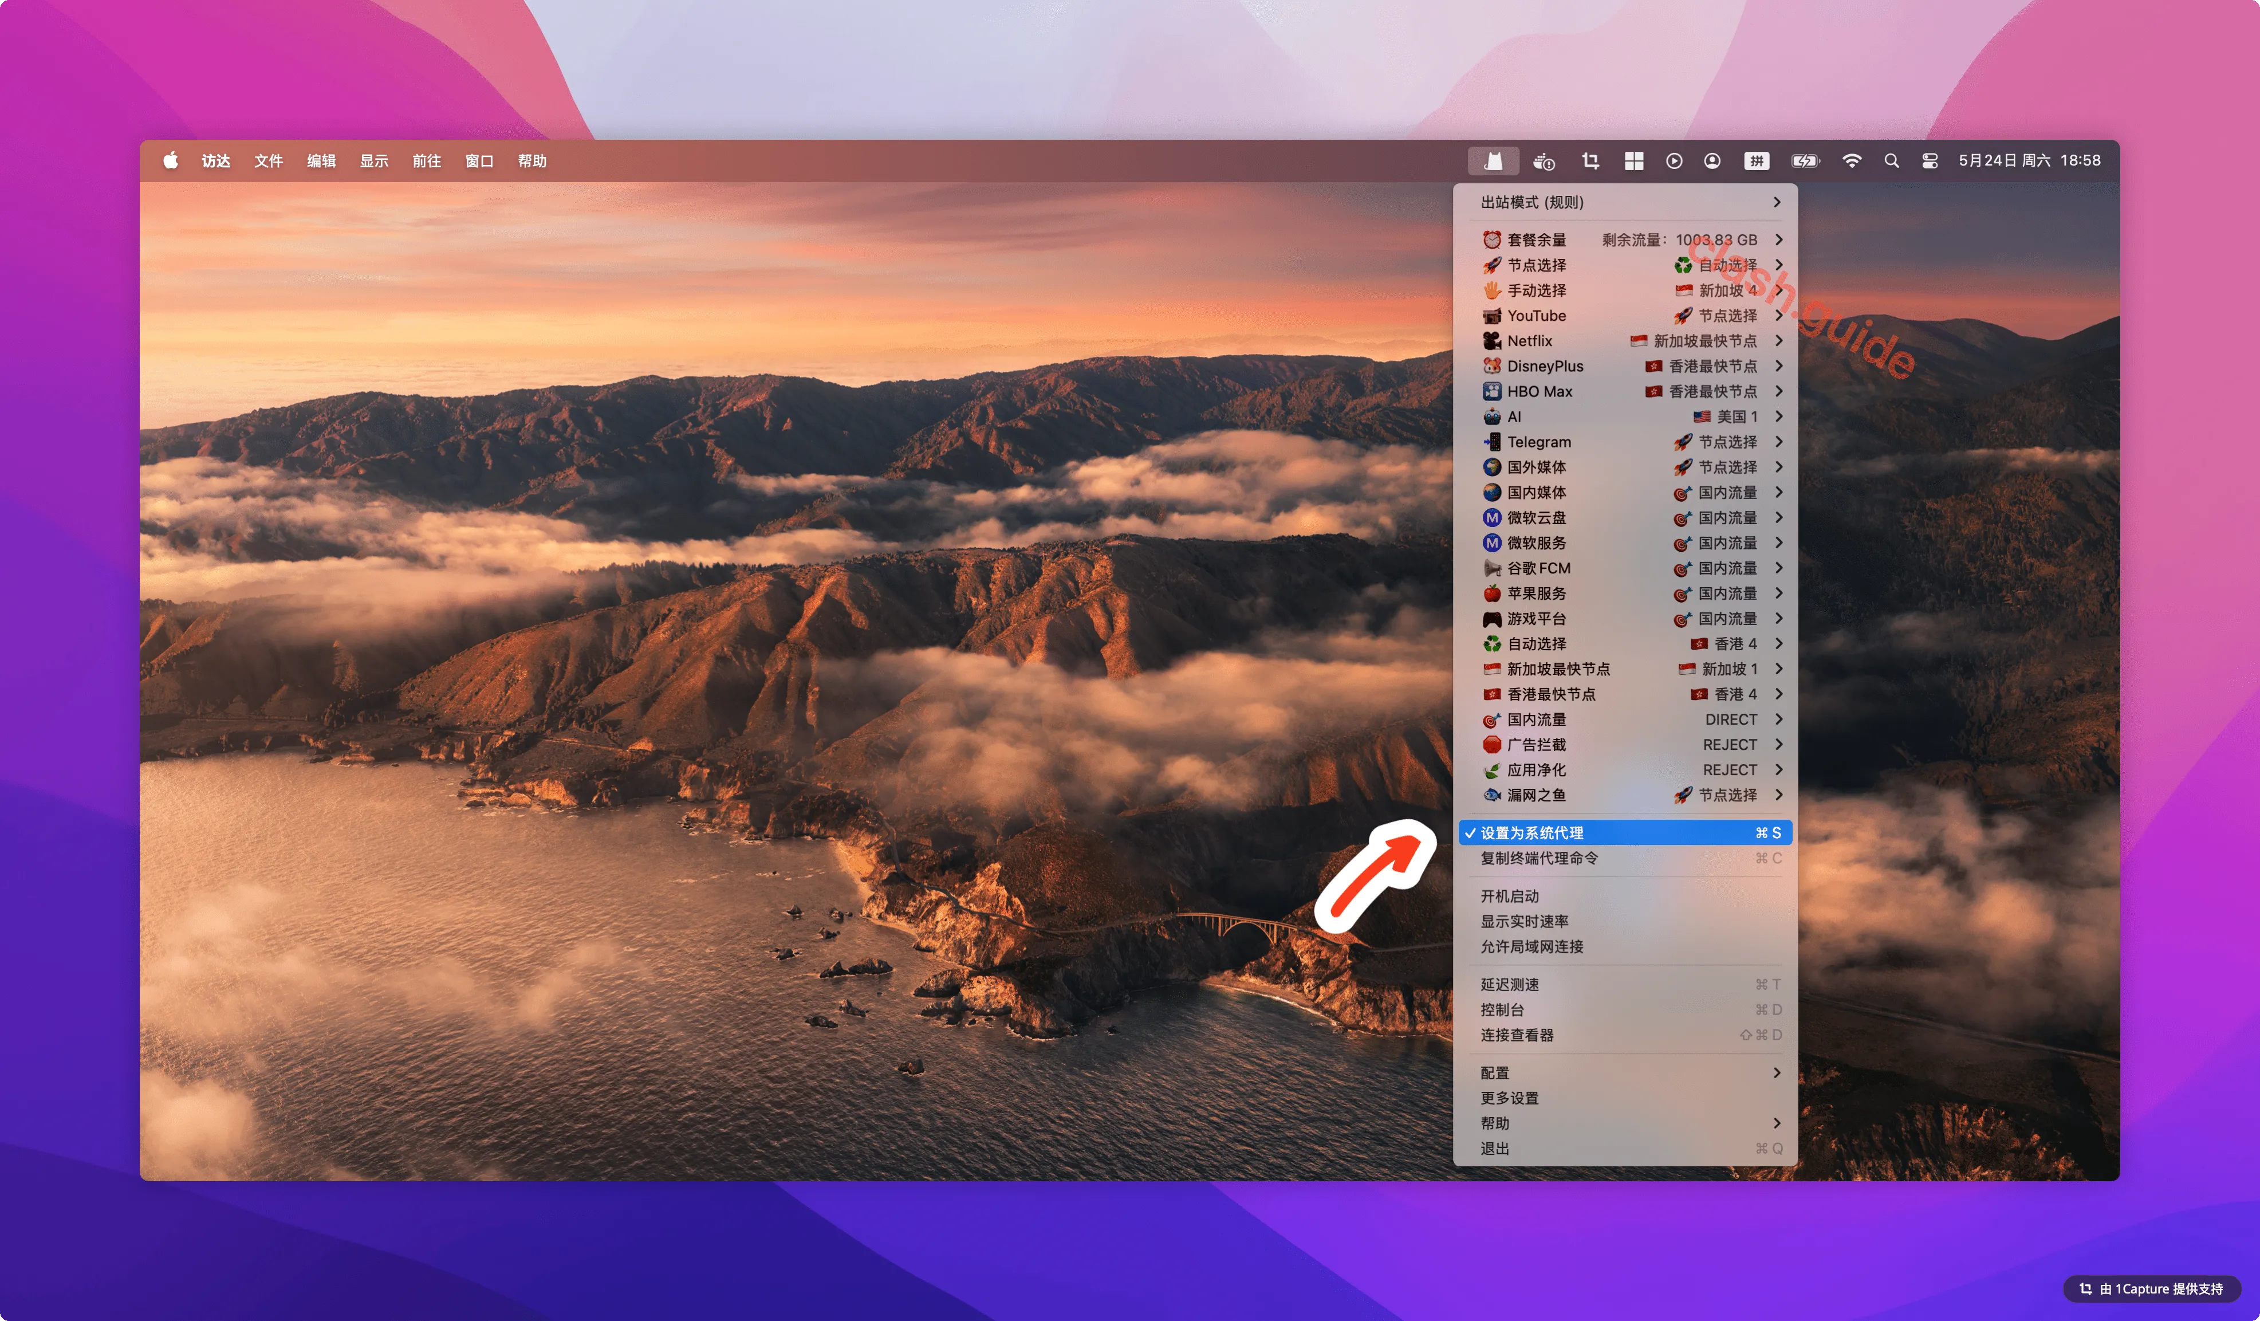Select the 新加坡最快节点 group row
The image size is (2260, 1321).
1624,669
